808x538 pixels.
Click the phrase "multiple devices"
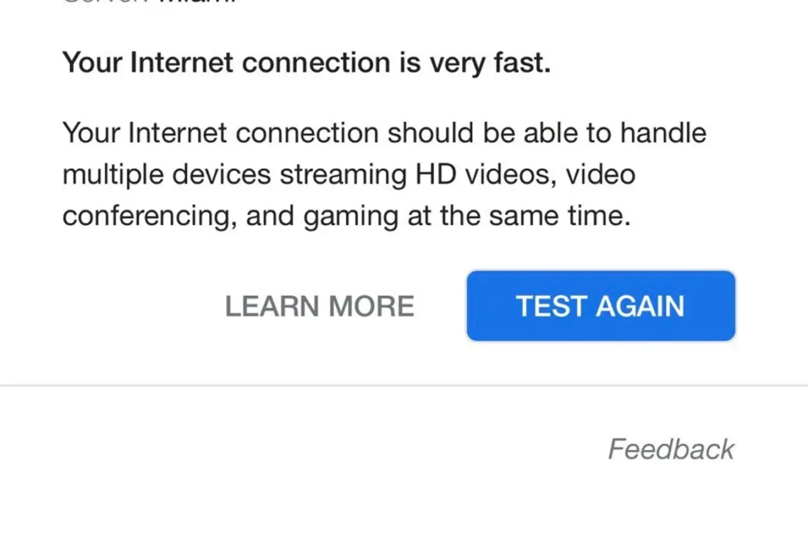click(x=167, y=174)
